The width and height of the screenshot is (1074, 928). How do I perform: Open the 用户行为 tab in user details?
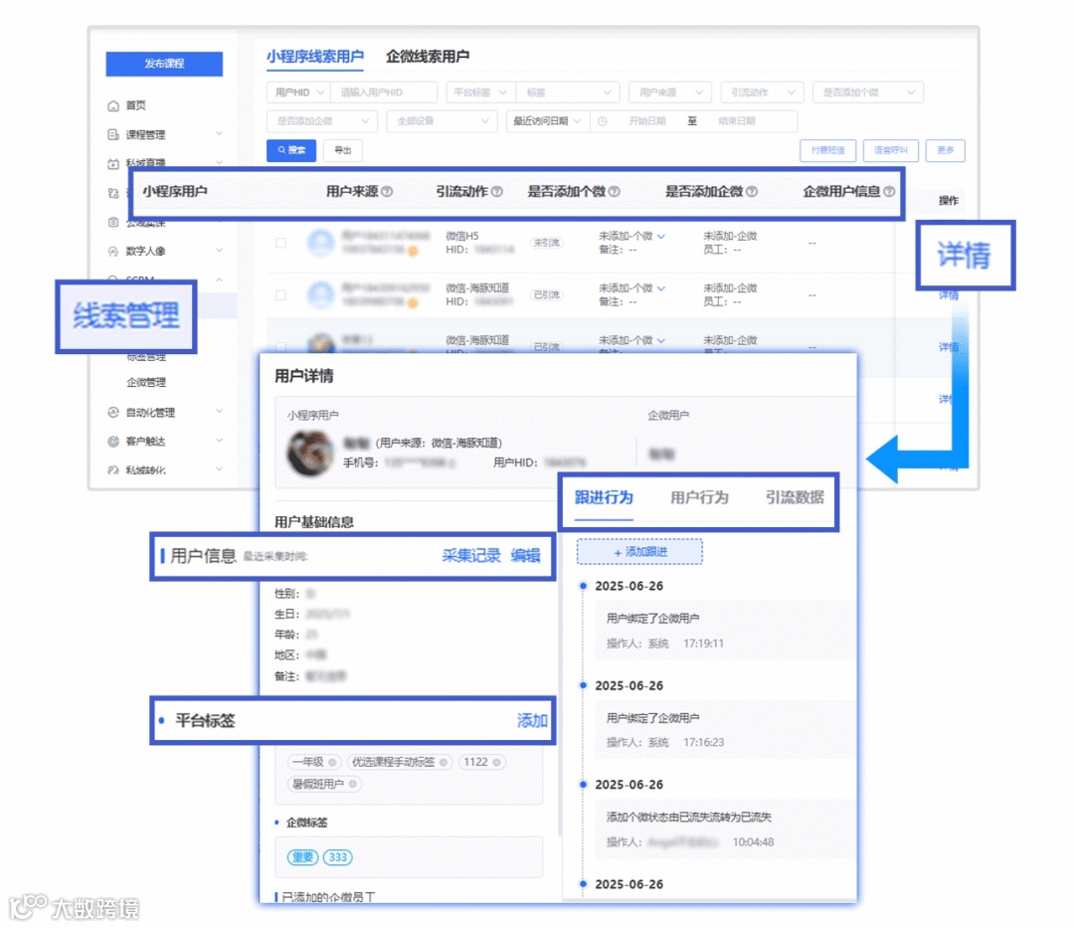pos(699,499)
